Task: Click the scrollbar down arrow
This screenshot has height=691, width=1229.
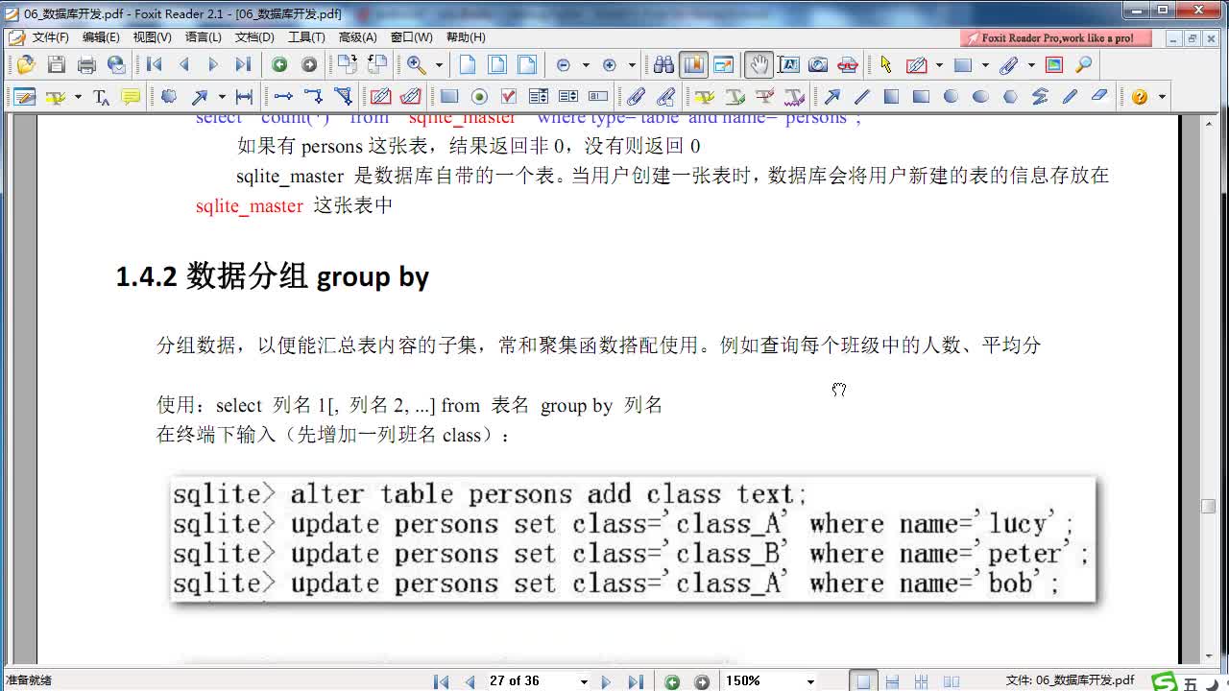Action: [1208, 656]
